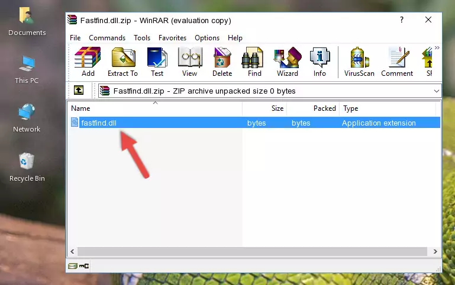Select the Documents desktop icon
This screenshot has width=455, height=285.
[x=27, y=22]
